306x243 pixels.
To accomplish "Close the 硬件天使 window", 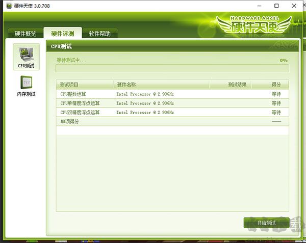I will [x=294, y=6].
